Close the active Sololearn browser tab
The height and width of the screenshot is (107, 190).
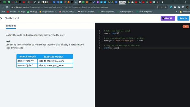(76, 2)
